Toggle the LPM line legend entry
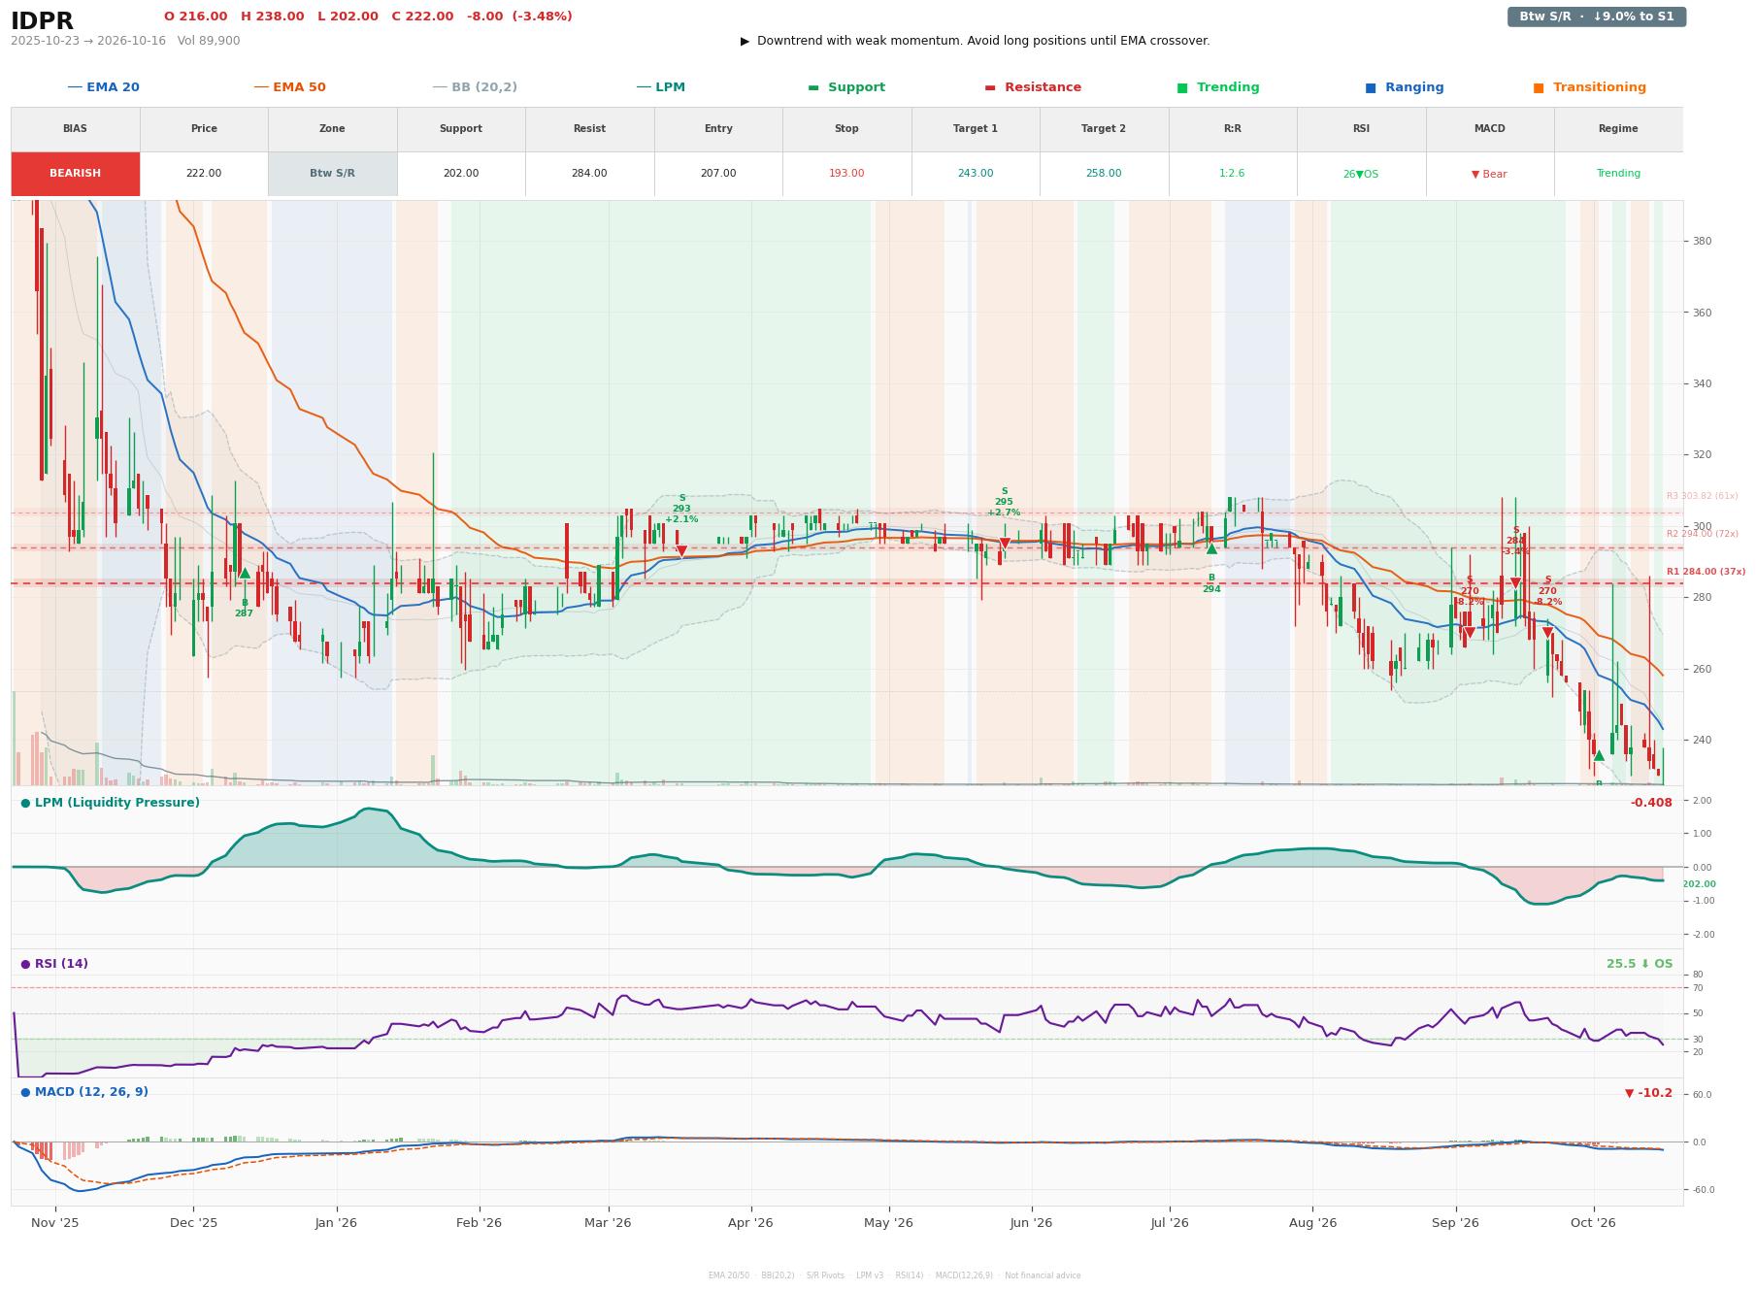 point(660,87)
